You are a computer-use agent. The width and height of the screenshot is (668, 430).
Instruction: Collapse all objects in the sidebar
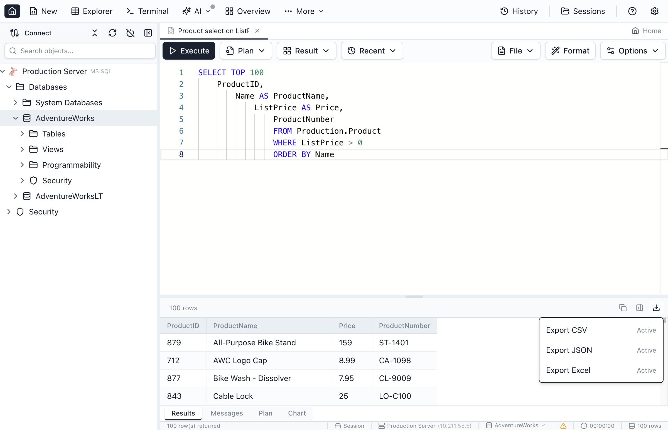point(94,33)
